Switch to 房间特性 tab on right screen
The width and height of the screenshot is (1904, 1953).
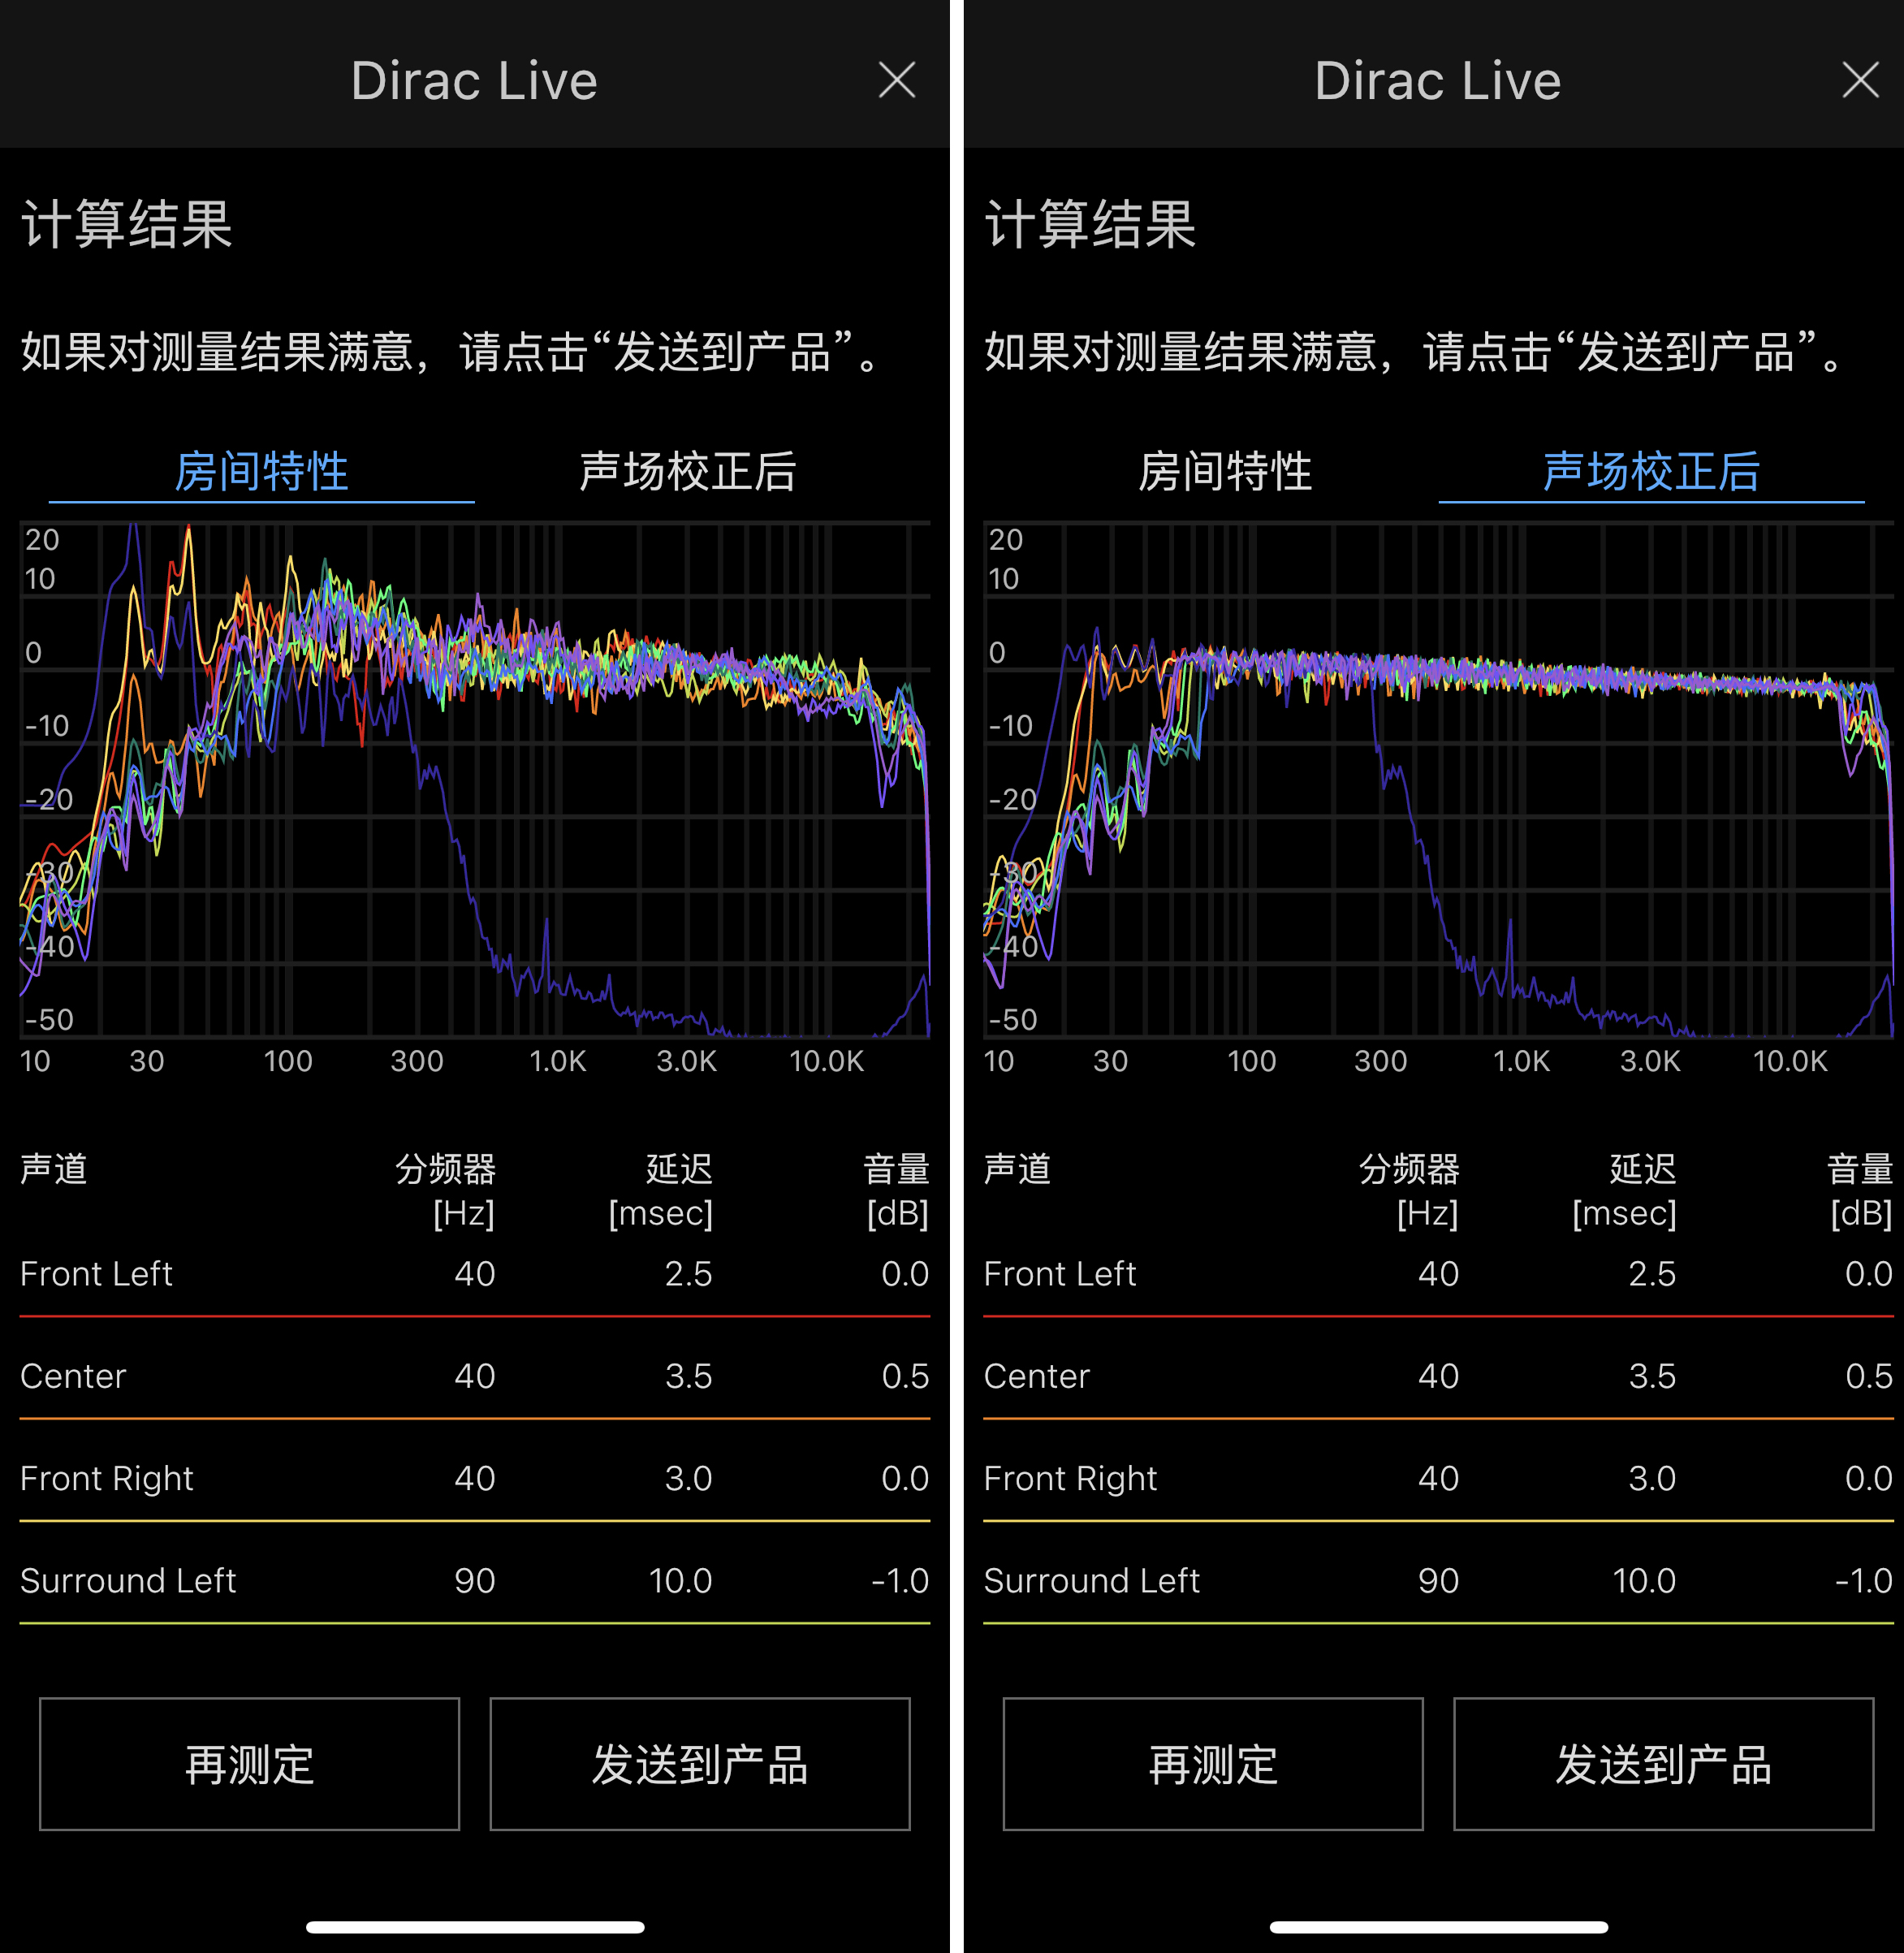[1227, 474]
